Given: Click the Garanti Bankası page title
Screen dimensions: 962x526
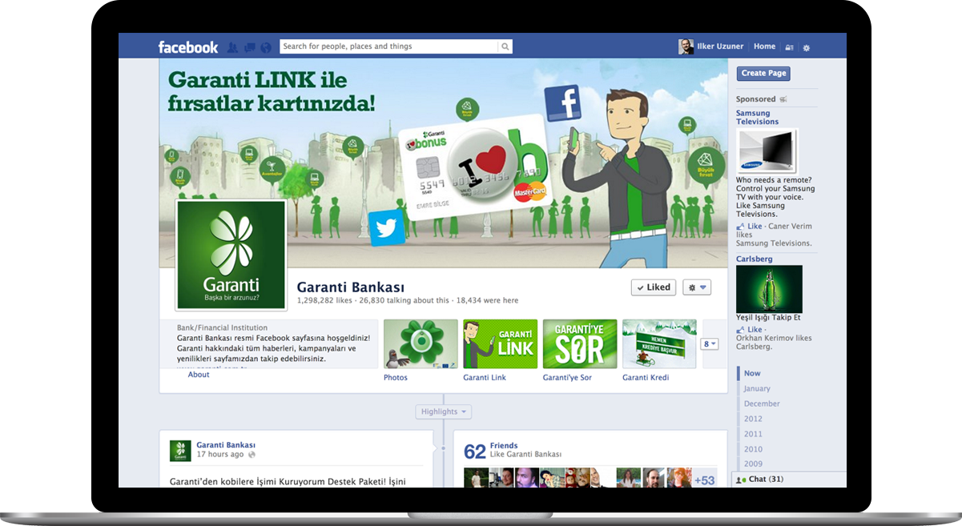Looking at the screenshot, I should pyautogui.click(x=351, y=287).
